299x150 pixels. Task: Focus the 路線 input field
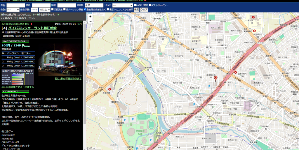pos(67,5)
